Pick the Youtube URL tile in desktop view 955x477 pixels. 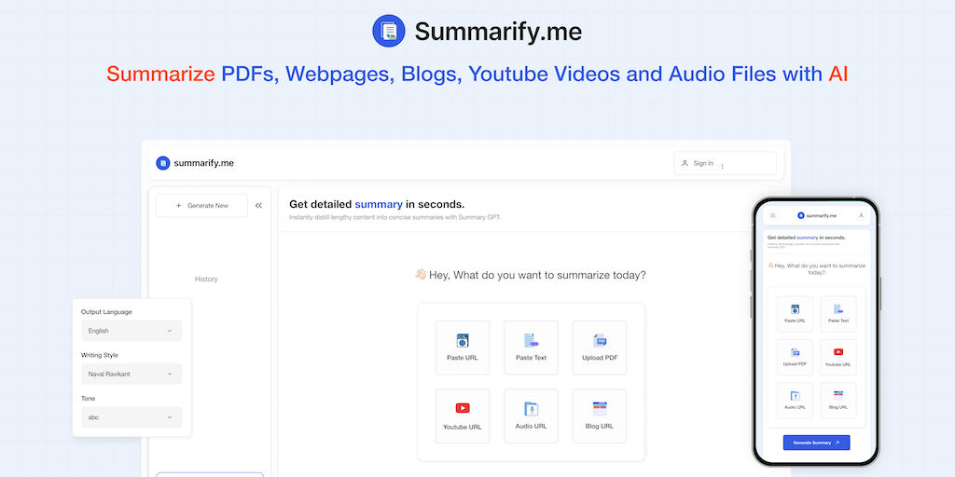[463, 416]
